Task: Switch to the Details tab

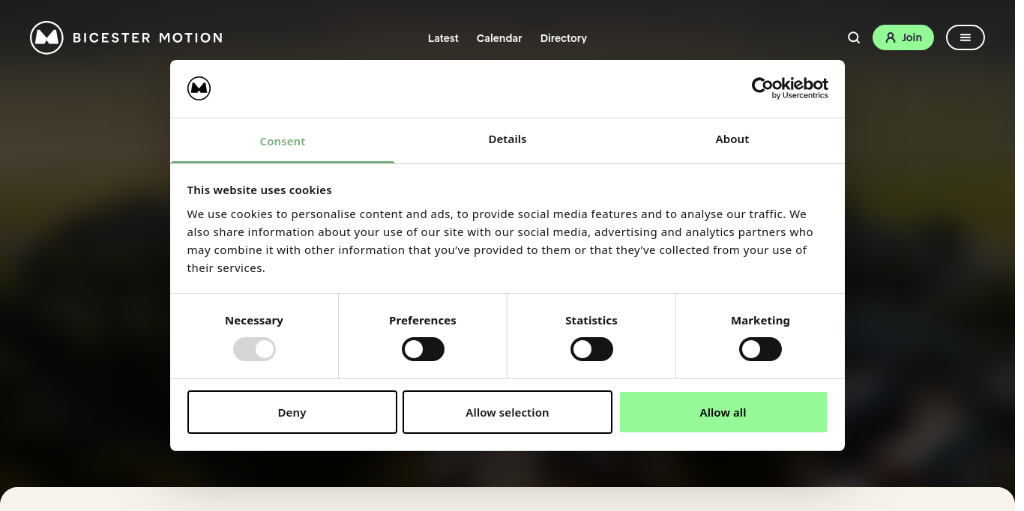Action: point(508,139)
